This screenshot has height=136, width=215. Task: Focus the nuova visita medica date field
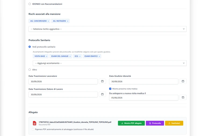[144, 98]
